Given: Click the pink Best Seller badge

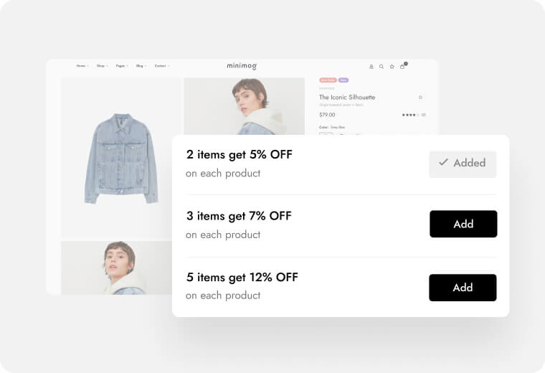Looking at the screenshot, I should [328, 80].
